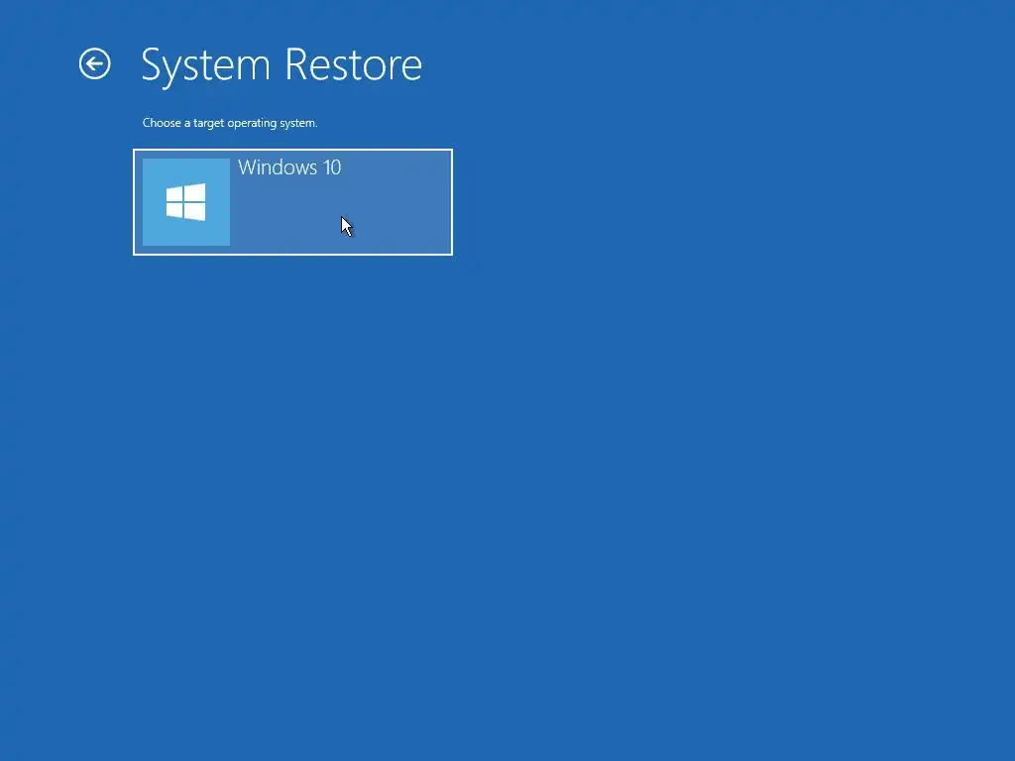Viewport: 1015px width, 761px height.
Task: Click 'Choose a target operating system.' text
Action: [x=230, y=123]
